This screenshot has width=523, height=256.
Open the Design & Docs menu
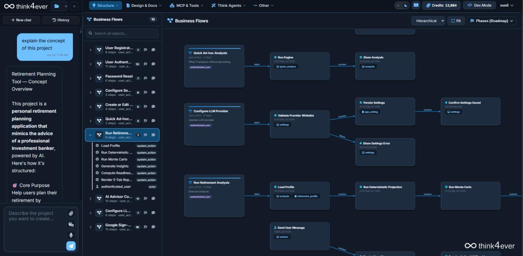[144, 6]
